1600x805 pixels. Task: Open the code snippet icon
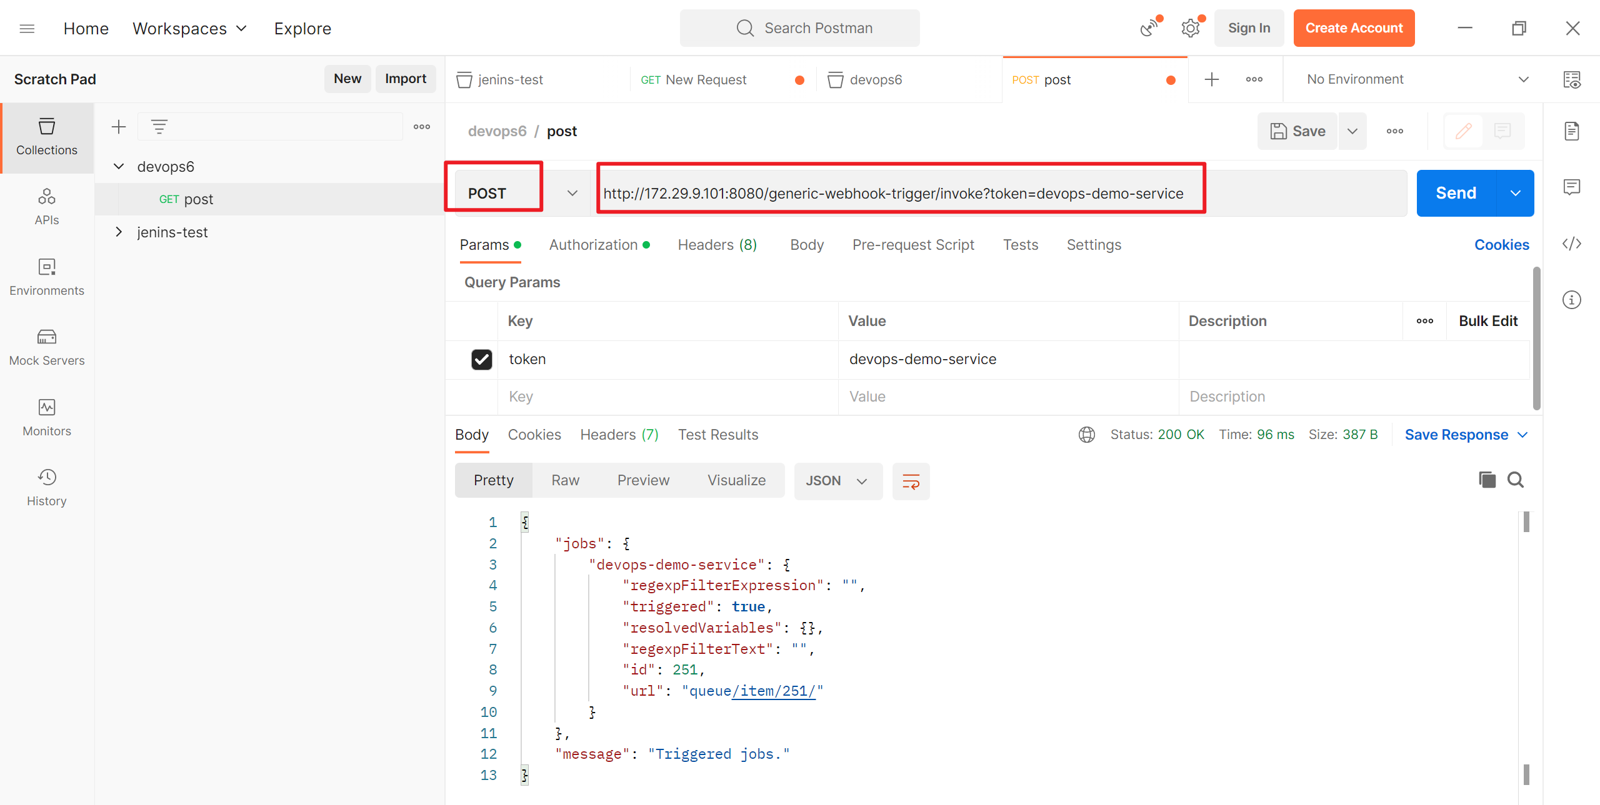click(1572, 243)
